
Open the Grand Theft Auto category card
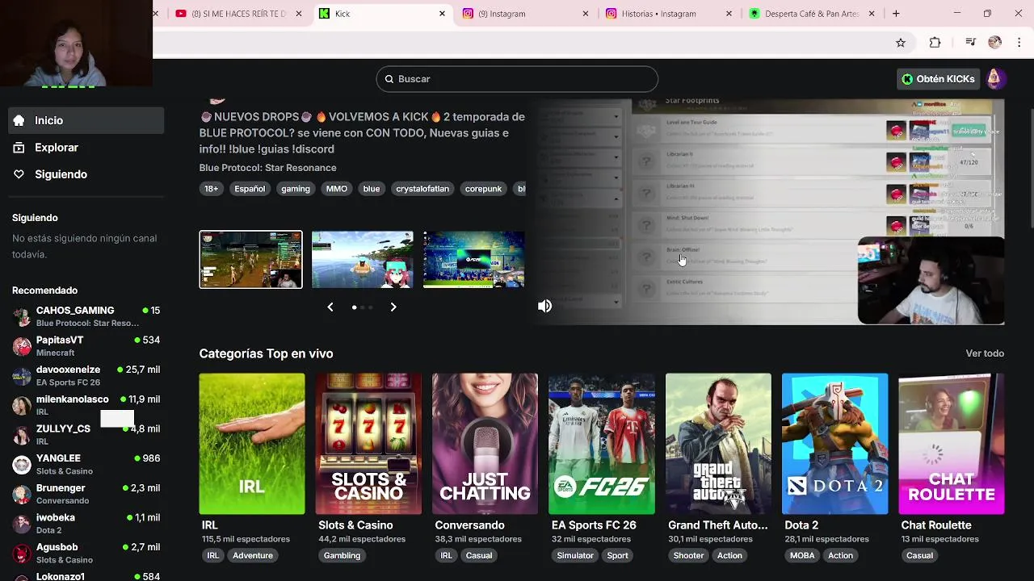coord(718,444)
